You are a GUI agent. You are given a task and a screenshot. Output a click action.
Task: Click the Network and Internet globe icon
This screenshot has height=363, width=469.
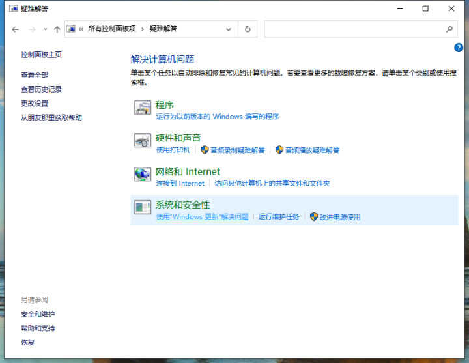tap(143, 174)
